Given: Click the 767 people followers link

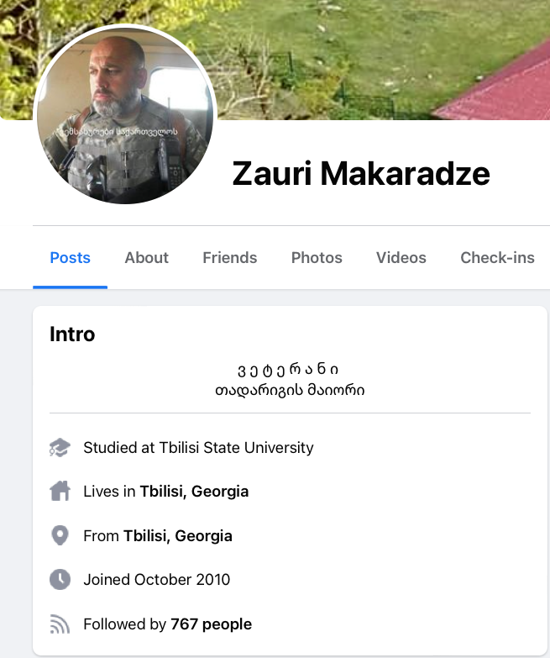Looking at the screenshot, I should point(212,624).
